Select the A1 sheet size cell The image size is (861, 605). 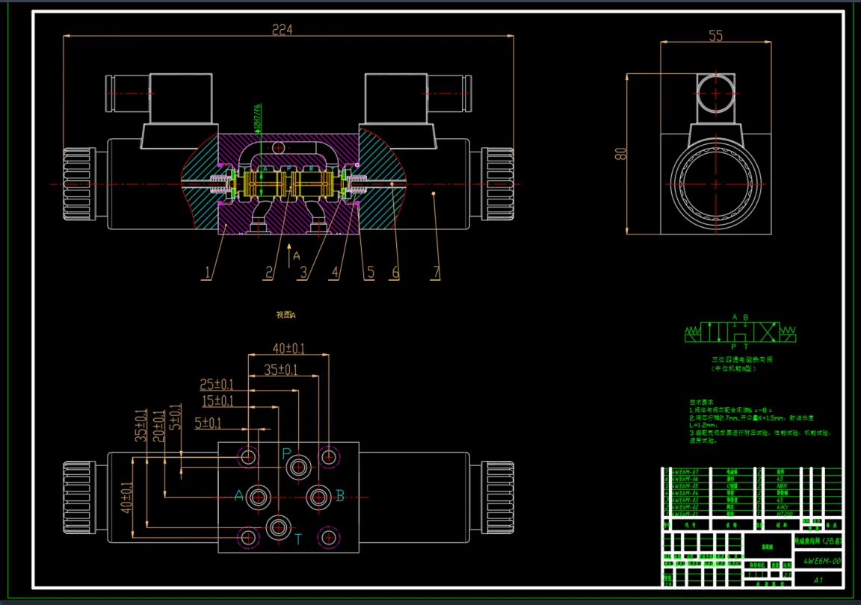click(818, 580)
